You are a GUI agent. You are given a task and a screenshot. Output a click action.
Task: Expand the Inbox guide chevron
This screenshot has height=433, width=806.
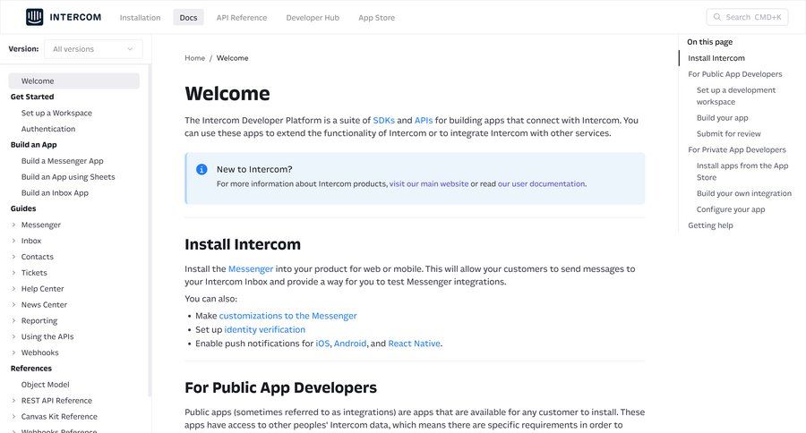click(x=13, y=241)
